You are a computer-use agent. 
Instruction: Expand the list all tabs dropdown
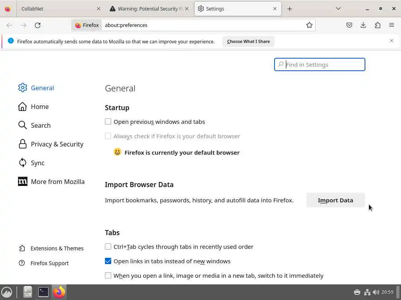click(338, 9)
